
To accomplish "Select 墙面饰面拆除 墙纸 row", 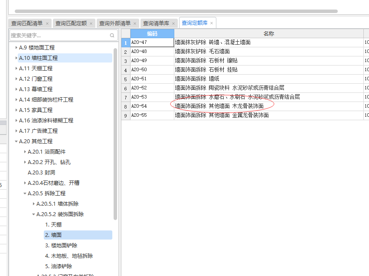I will [x=269, y=79].
